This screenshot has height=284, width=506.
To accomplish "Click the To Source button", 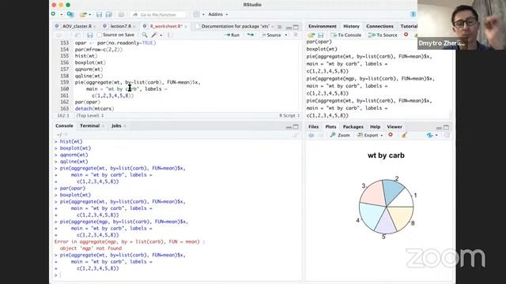I will coord(383,35).
